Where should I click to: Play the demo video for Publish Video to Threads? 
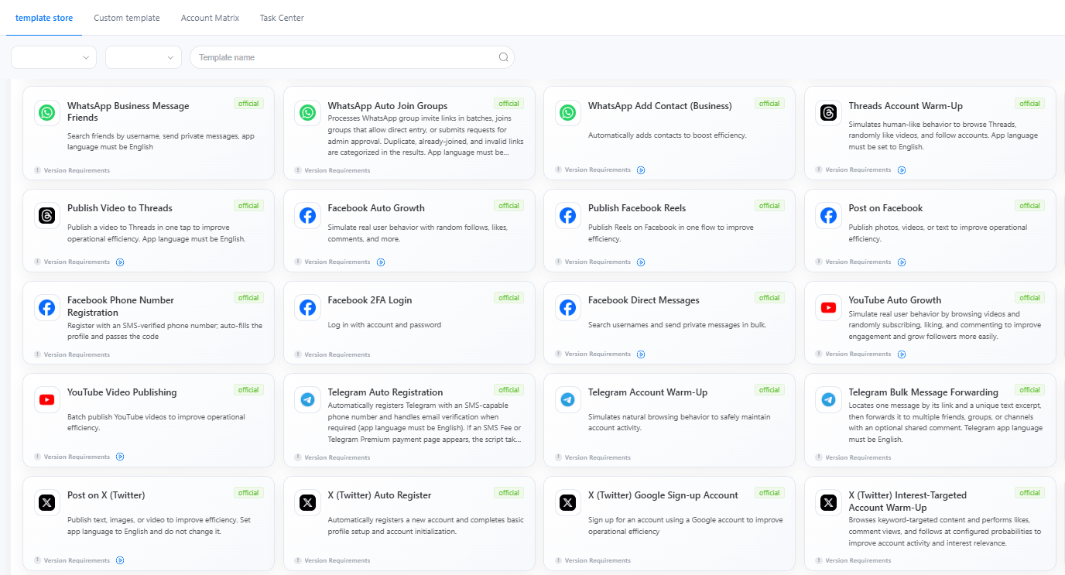pyautogui.click(x=120, y=262)
